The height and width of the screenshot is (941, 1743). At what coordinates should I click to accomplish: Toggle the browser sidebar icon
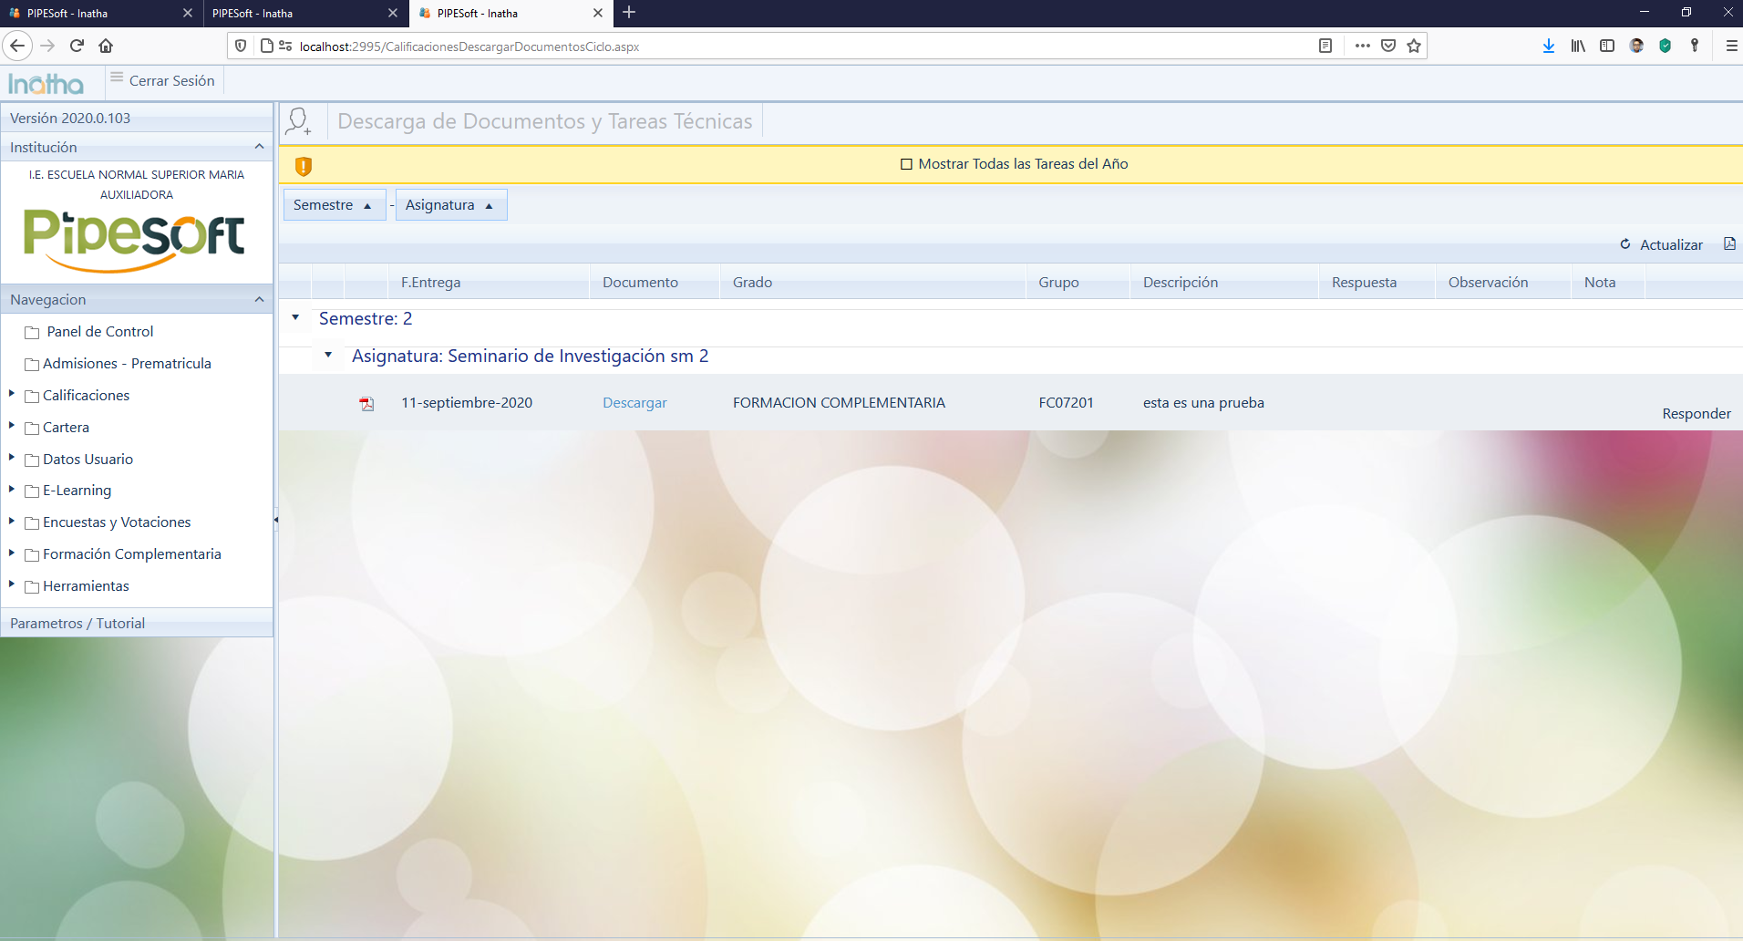pos(1607,46)
